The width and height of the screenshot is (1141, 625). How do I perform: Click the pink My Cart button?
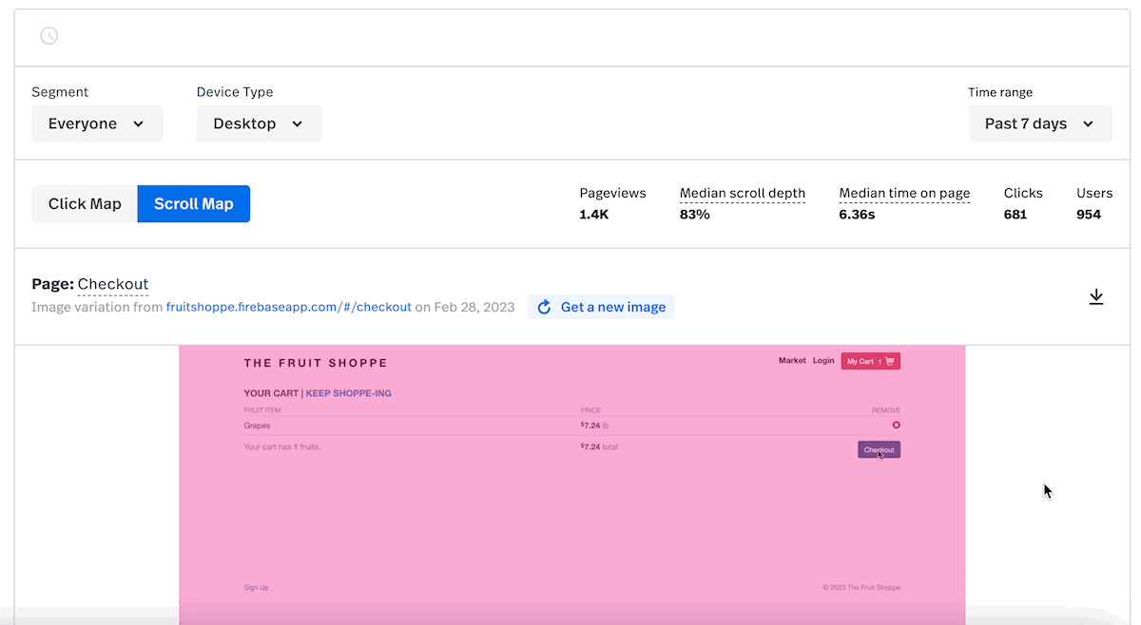[869, 361]
